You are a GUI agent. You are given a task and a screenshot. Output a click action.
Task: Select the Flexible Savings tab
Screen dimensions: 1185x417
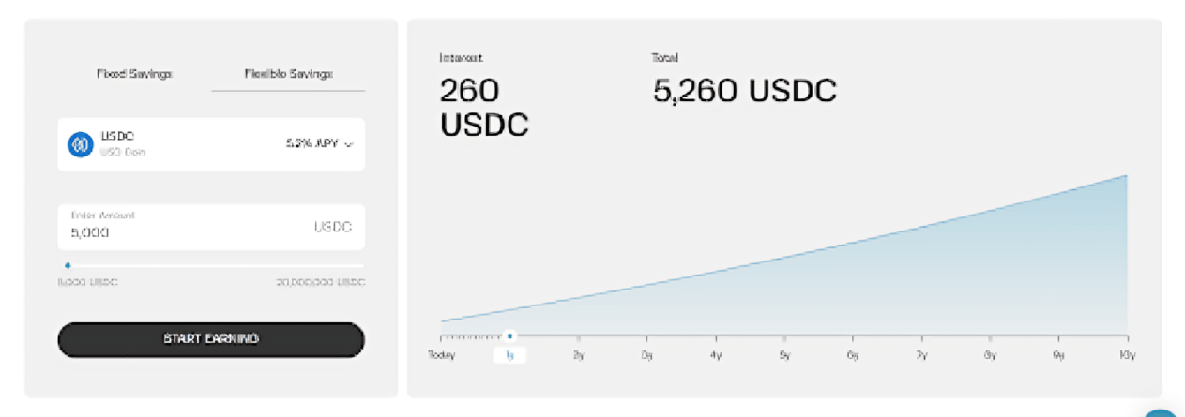click(x=288, y=73)
